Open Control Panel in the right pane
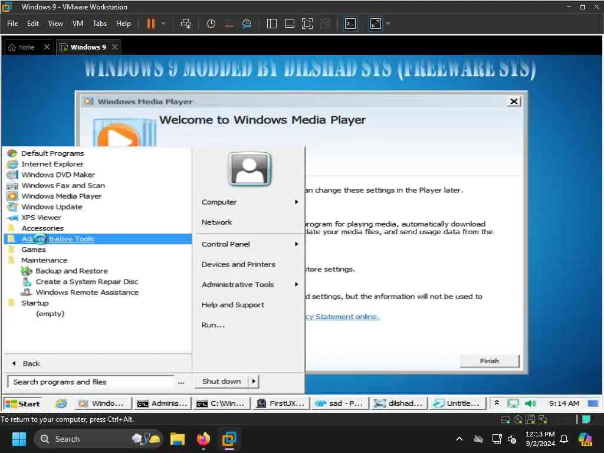The image size is (604, 453). coord(225,244)
